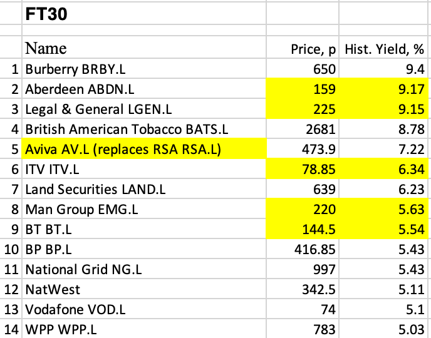Click Vodafone price cell 74

[x=303, y=309]
